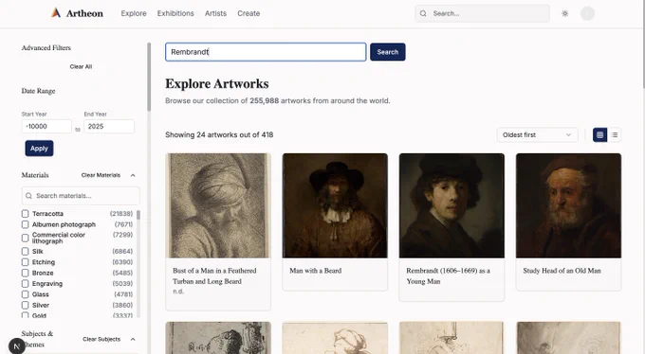Click the title 'Man with a Beard'
The width and height of the screenshot is (645, 354).
[x=316, y=271]
